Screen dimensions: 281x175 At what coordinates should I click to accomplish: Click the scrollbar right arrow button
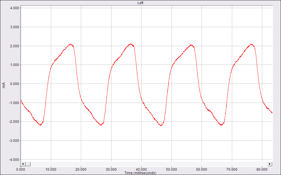270,164
